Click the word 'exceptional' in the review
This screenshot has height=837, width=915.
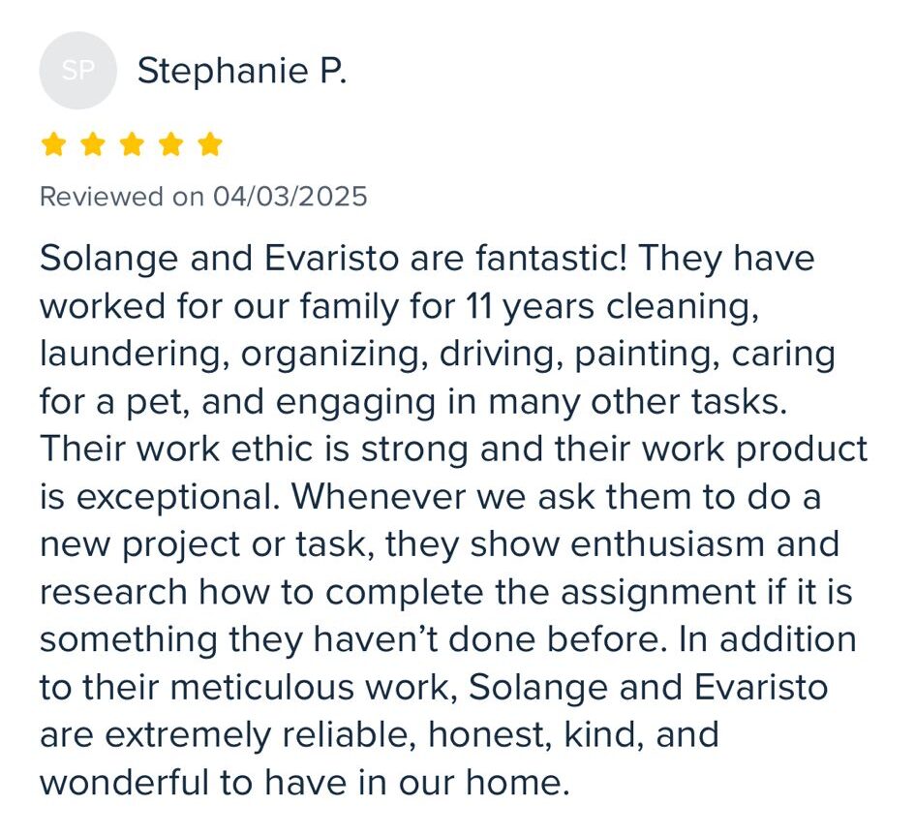[x=173, y=497]
